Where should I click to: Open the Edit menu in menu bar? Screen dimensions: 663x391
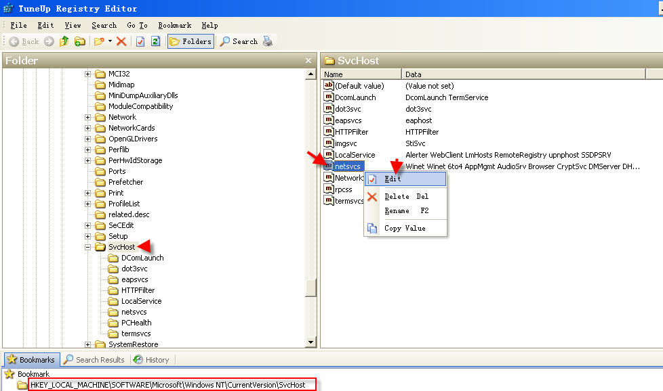coord(45,25)
